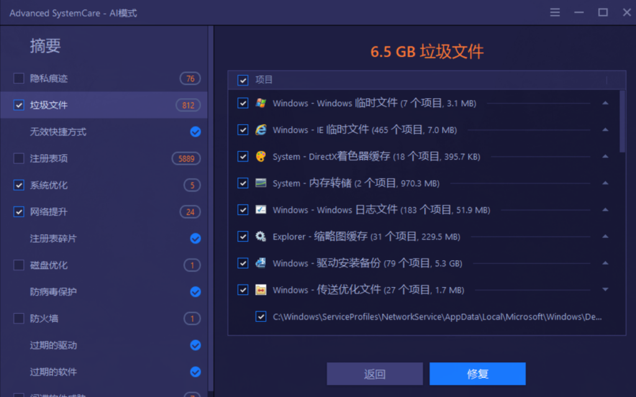Expand the Windows 临时文件 row arrow
Screen dimensions: 636x397
tap(605, 103)
